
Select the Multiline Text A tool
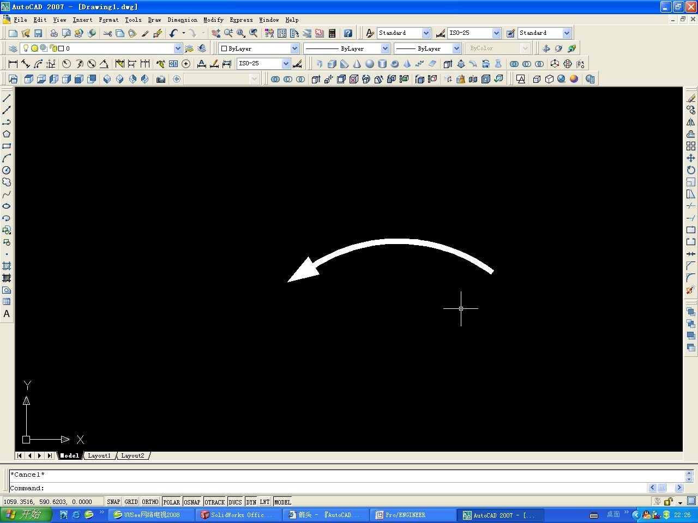tap(7, 314)
